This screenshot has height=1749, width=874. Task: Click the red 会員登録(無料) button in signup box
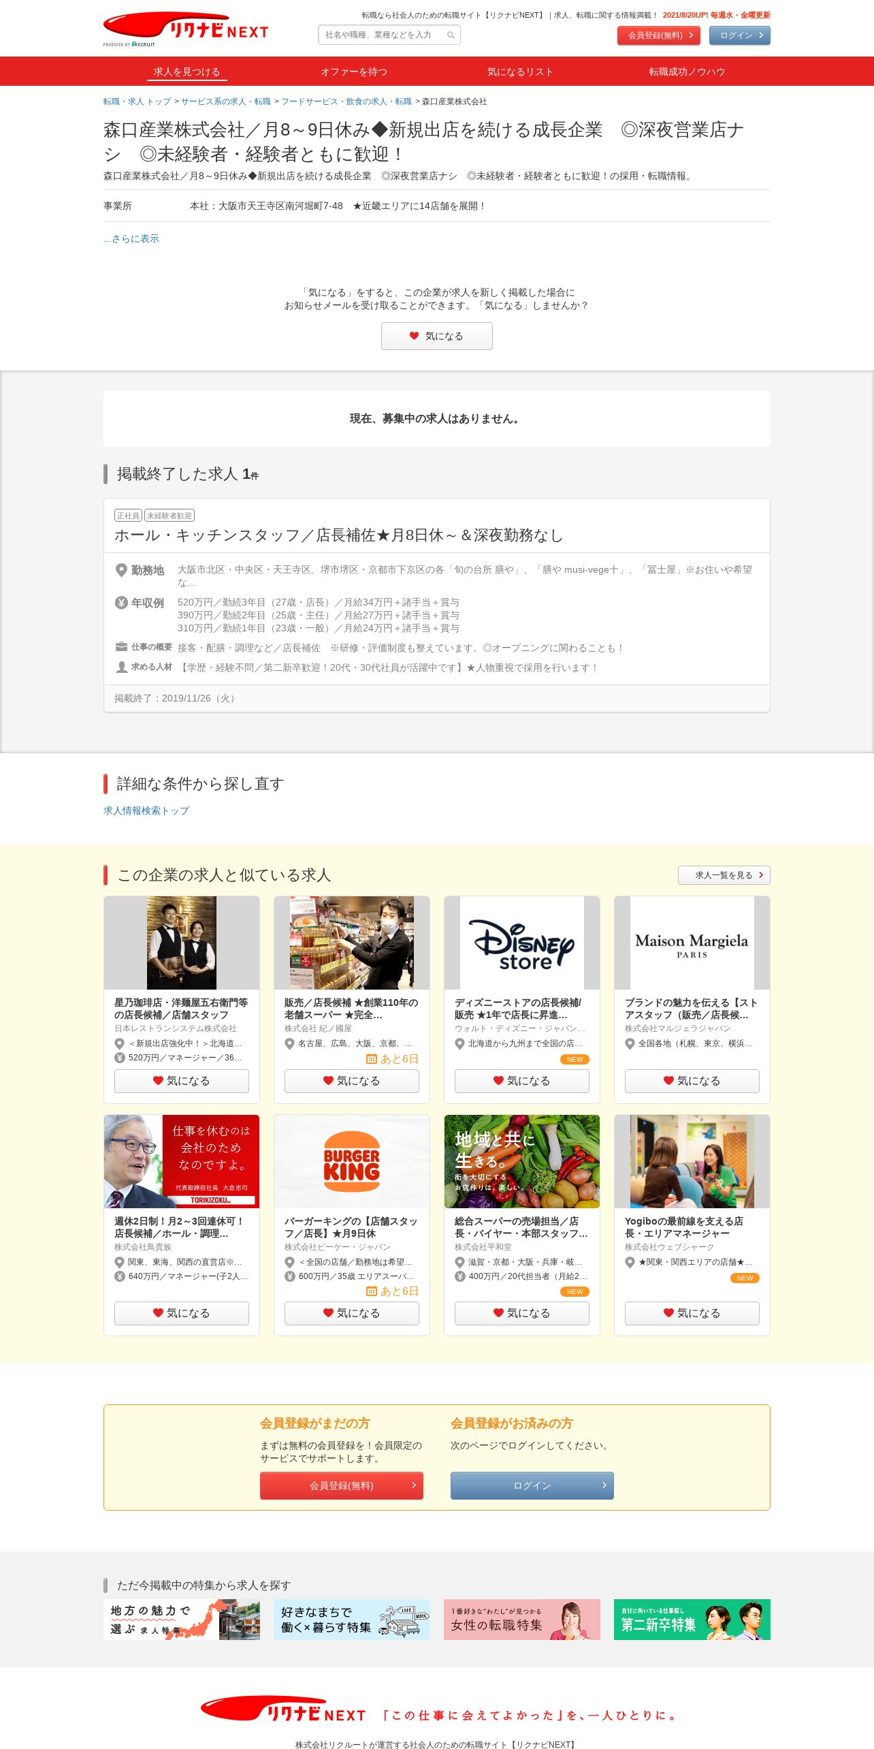[x=342, y=1485]
